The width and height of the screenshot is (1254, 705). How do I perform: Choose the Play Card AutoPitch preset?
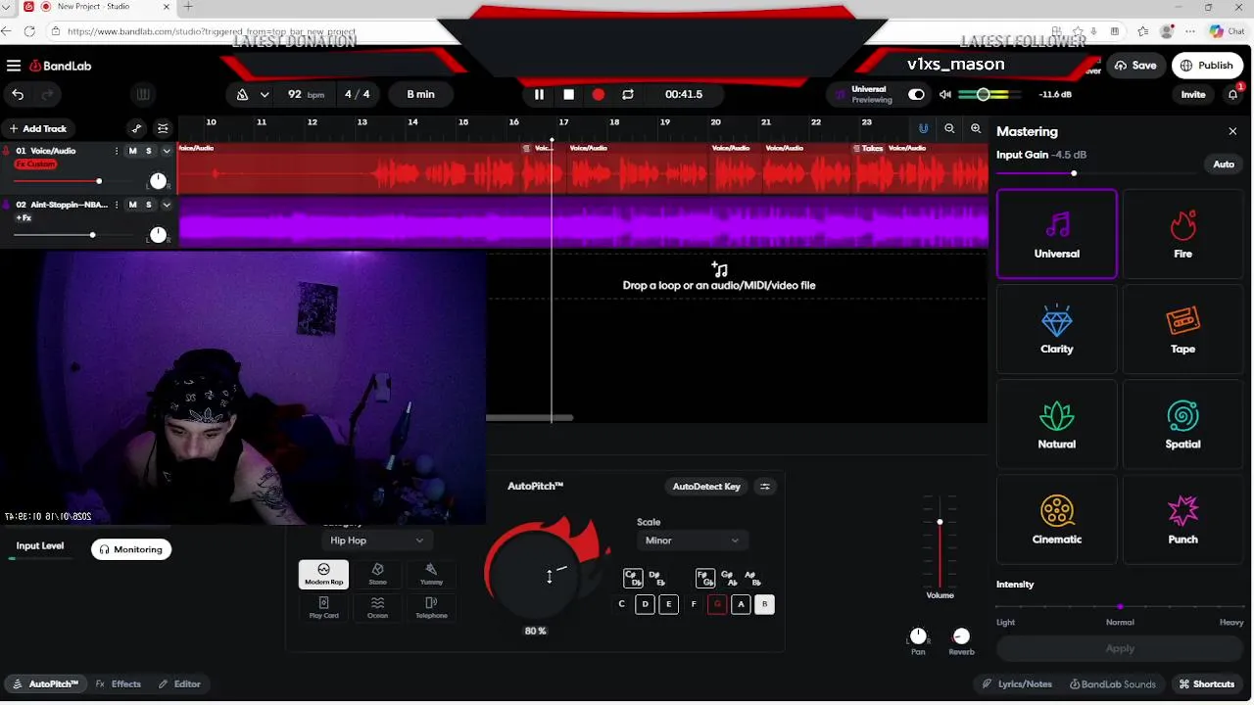pyautogui.click(x=323, y=607)
